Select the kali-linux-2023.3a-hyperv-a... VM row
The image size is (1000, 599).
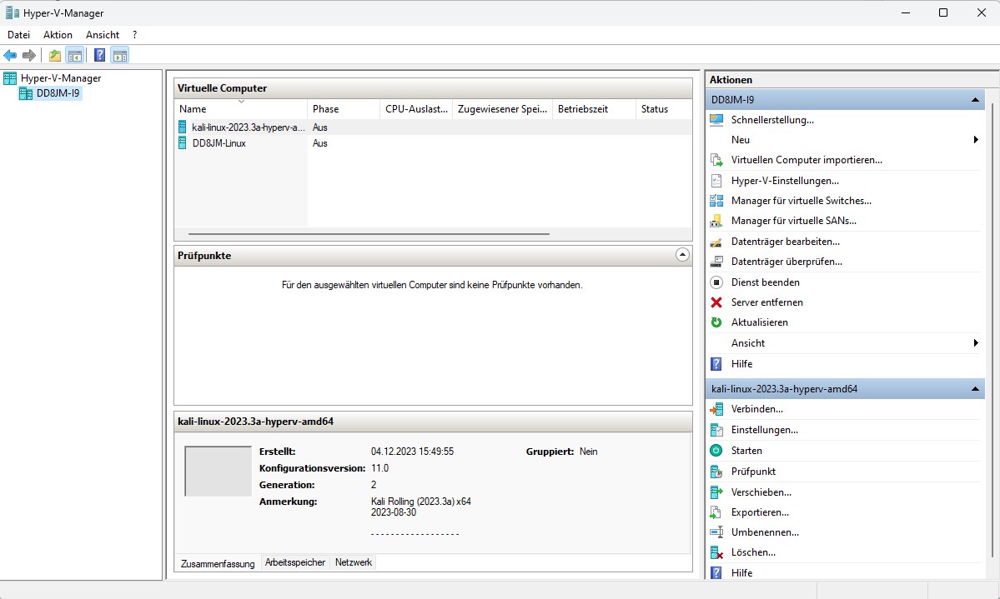click(433, 127)
